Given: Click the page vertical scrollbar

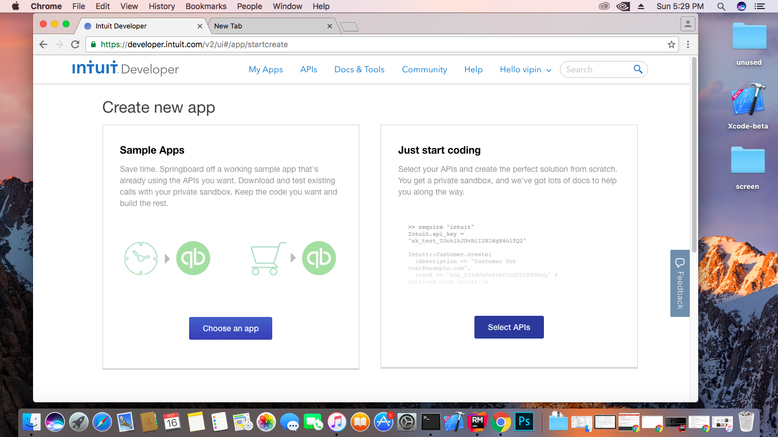Looking at the screenshot, I should pos(694,154).
